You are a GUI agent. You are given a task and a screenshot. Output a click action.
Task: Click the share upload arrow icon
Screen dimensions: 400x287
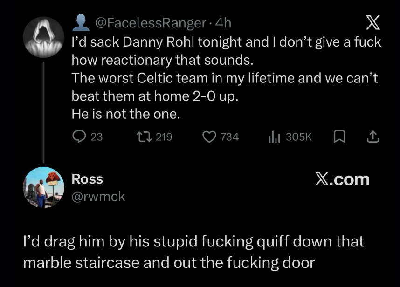pos(372,137)
